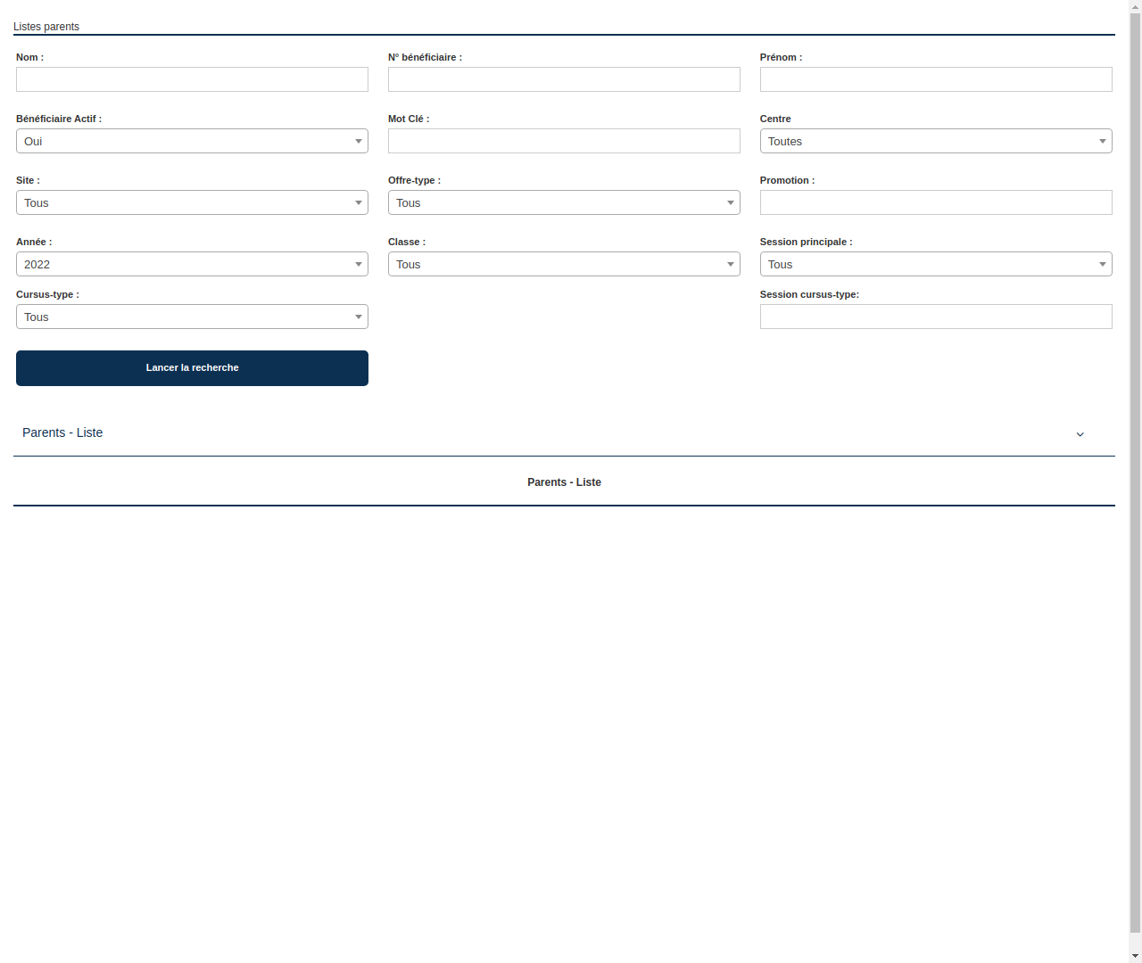Click the dropdown arrow on Centre field
The width and height of the screenshot is (1142, 963).
(x=1103, y=141)
